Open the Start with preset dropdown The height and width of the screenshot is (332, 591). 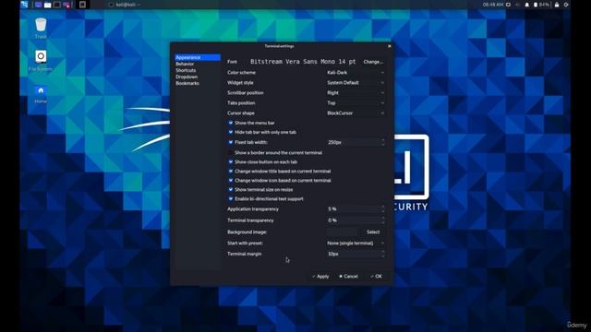[x=356, y=243]
